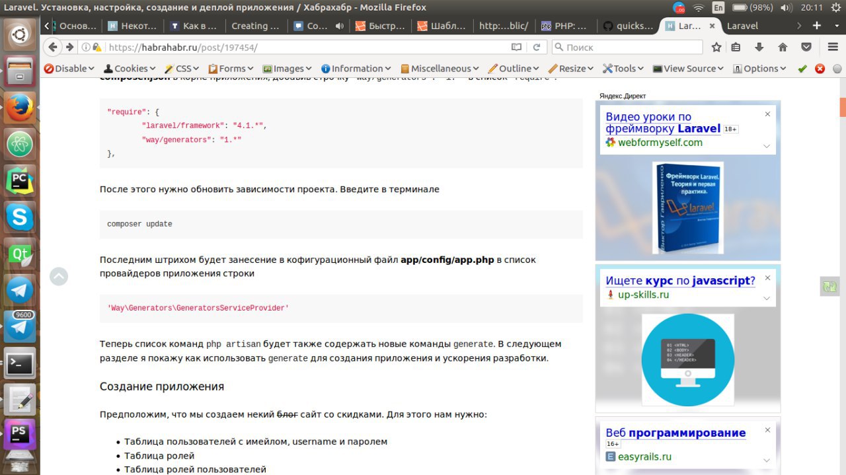Click the blue monitor javascript ad image
846x475 pixels.
(x=688, y=359)
